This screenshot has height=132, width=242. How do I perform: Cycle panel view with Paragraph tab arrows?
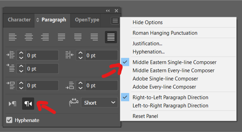37,20
